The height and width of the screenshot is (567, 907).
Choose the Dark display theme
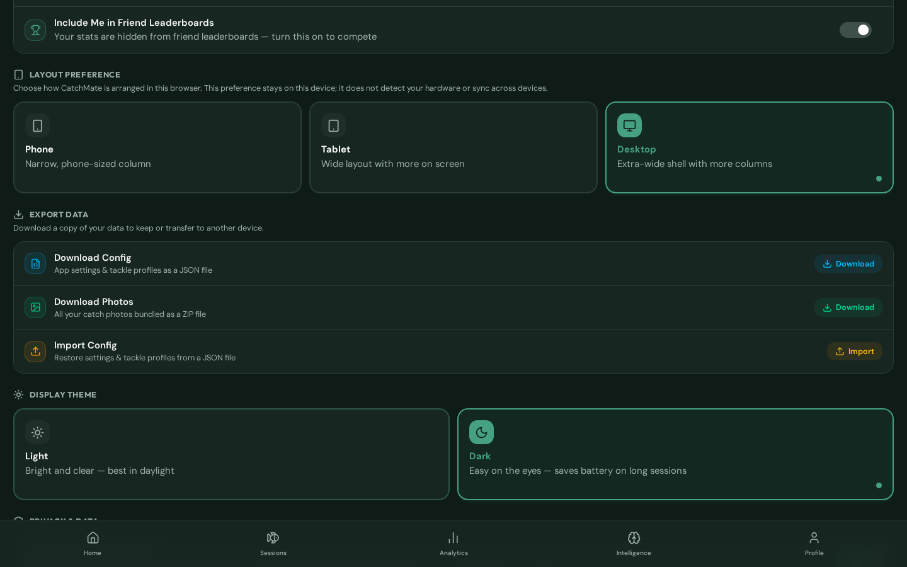[675, 454]
